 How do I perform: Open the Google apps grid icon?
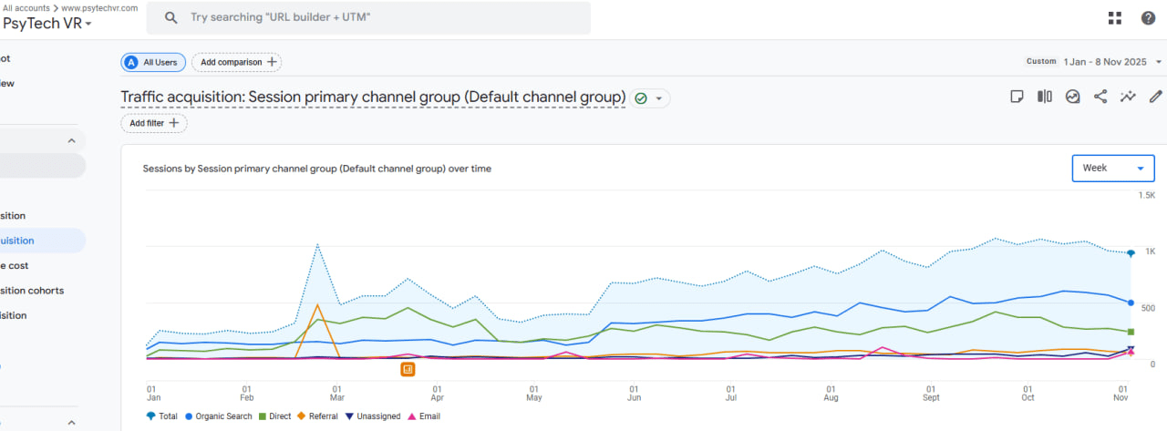(1114, 18)
